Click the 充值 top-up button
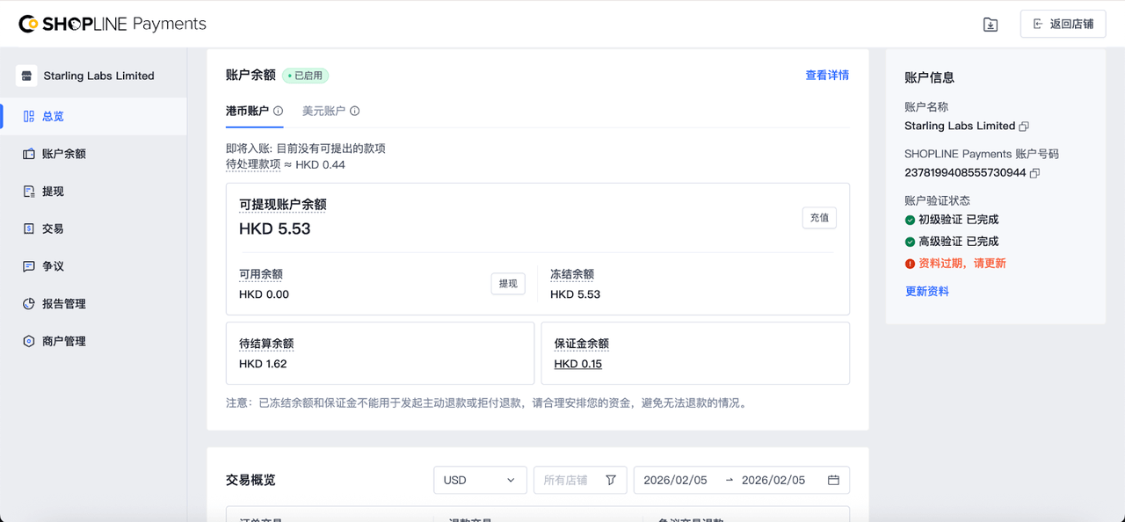Viewport: 1125px width, 522px height. click(x=819, y=218)
